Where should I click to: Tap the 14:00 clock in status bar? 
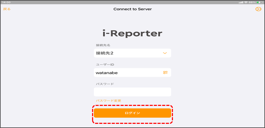click(6, 2)
